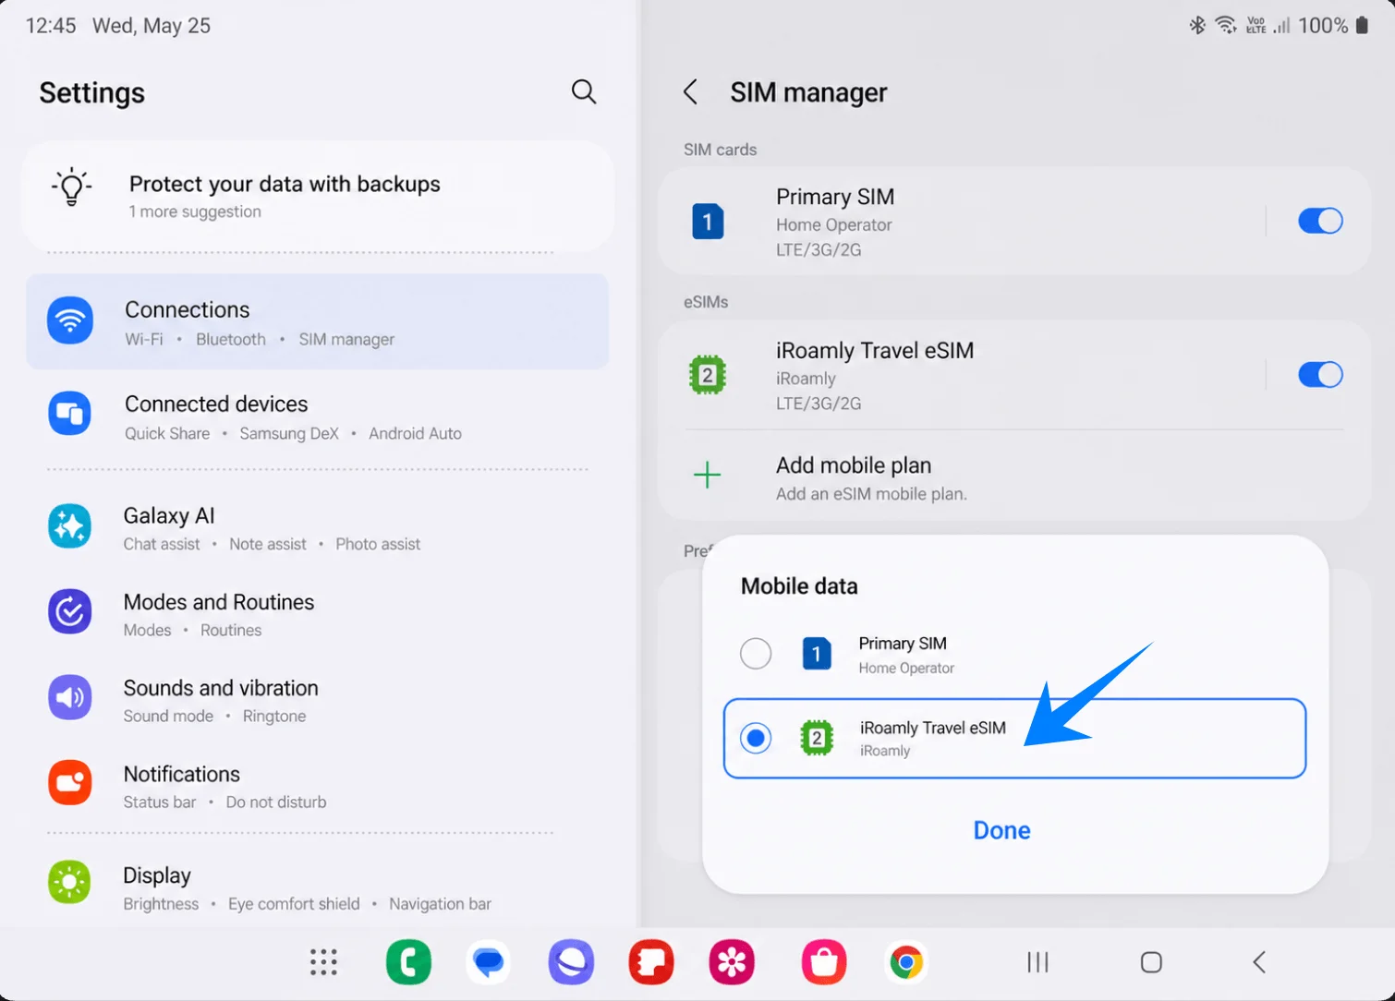Tap the green plus Add mobile plan icon

click(x=707, y=475)
